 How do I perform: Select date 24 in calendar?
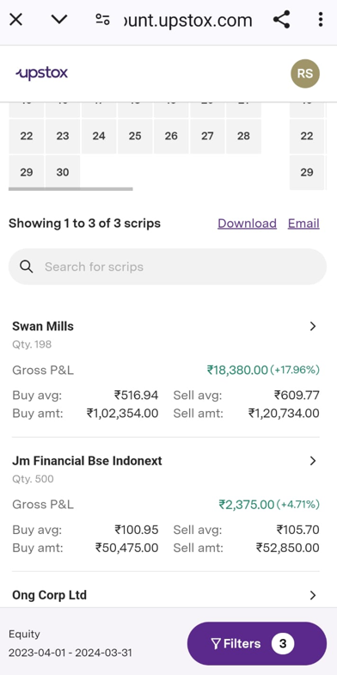click(99, 136)
